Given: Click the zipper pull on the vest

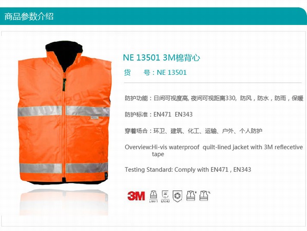Looking at the screenshot, I should click(64, 84).
